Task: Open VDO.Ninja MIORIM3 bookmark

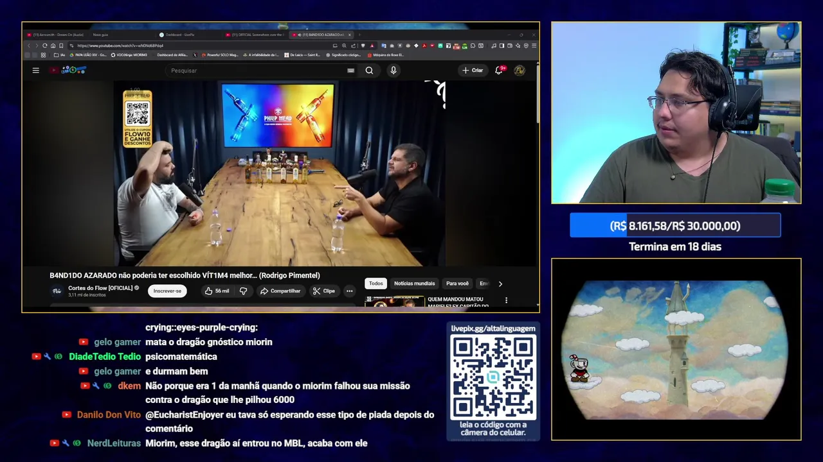Action: pyautogui.click(x=129, y=55)
